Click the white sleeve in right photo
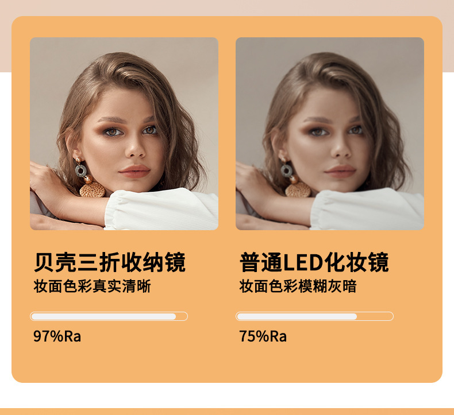 pos(367,209)
